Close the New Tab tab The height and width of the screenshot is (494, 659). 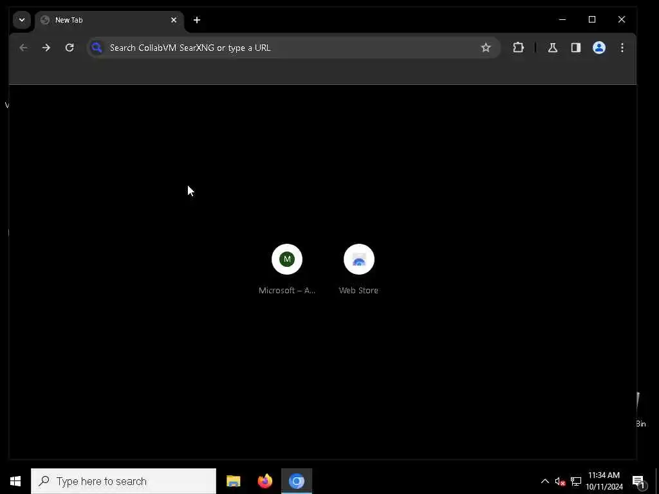point(174,20)
